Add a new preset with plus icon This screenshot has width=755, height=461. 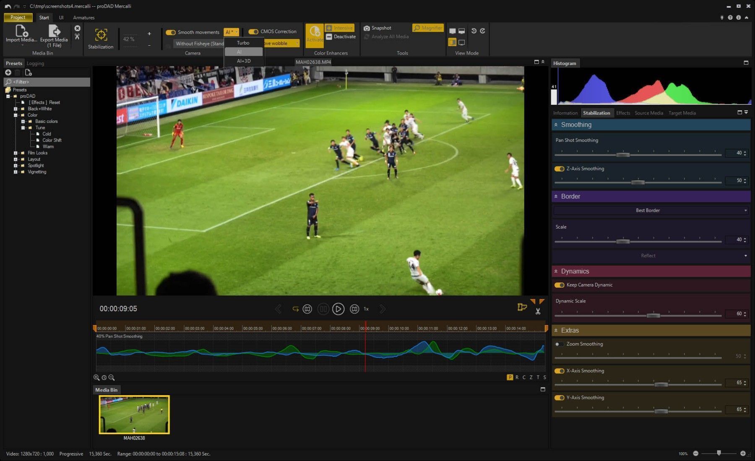(x=8, y=73)
